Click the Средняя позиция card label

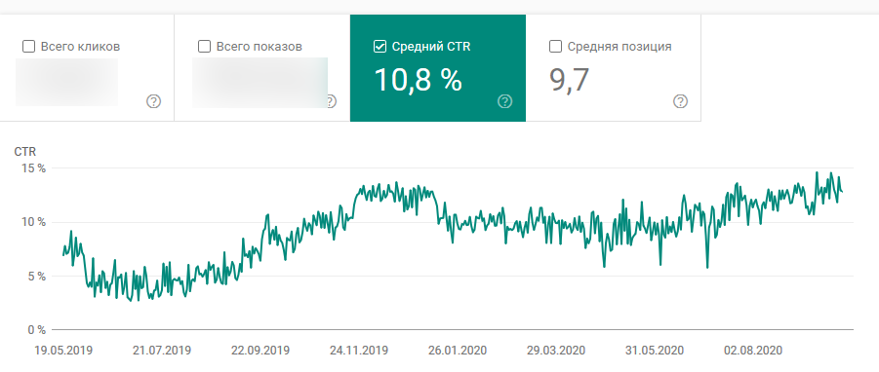point(619,47)
